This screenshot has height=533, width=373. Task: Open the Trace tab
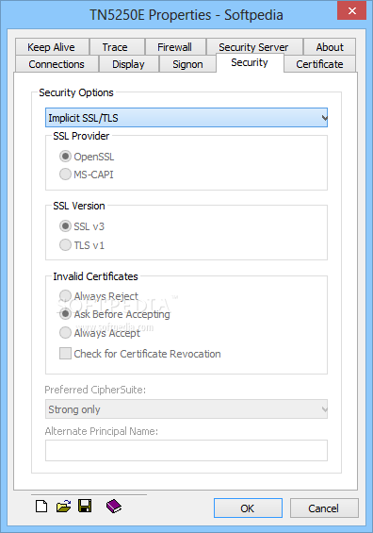[117, 47]
